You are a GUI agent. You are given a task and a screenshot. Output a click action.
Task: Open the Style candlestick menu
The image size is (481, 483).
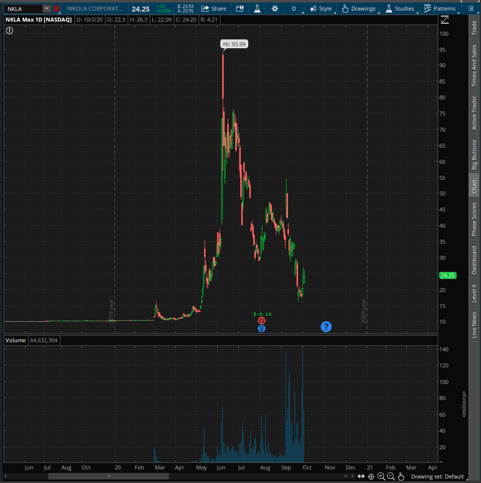coord(321,9)
